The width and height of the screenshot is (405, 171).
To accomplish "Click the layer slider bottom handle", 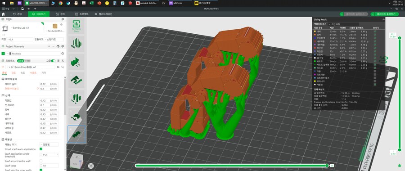I will (400, 150).
